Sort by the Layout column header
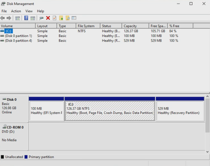This screenshot has height=166, width=210. click(x=46, y=26)
